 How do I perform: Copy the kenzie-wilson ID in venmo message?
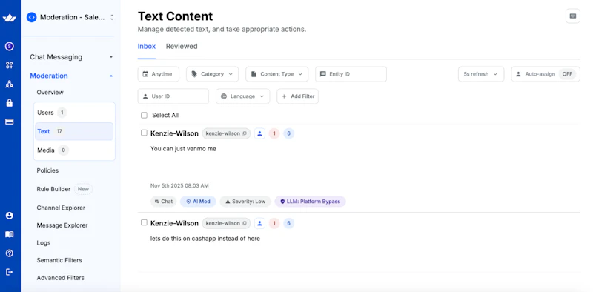tap(245, 133)
